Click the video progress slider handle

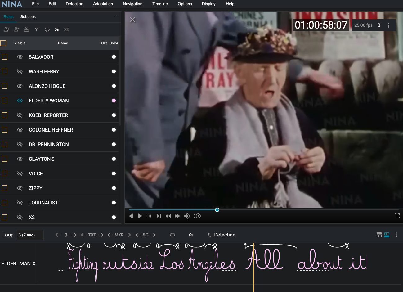217,210
